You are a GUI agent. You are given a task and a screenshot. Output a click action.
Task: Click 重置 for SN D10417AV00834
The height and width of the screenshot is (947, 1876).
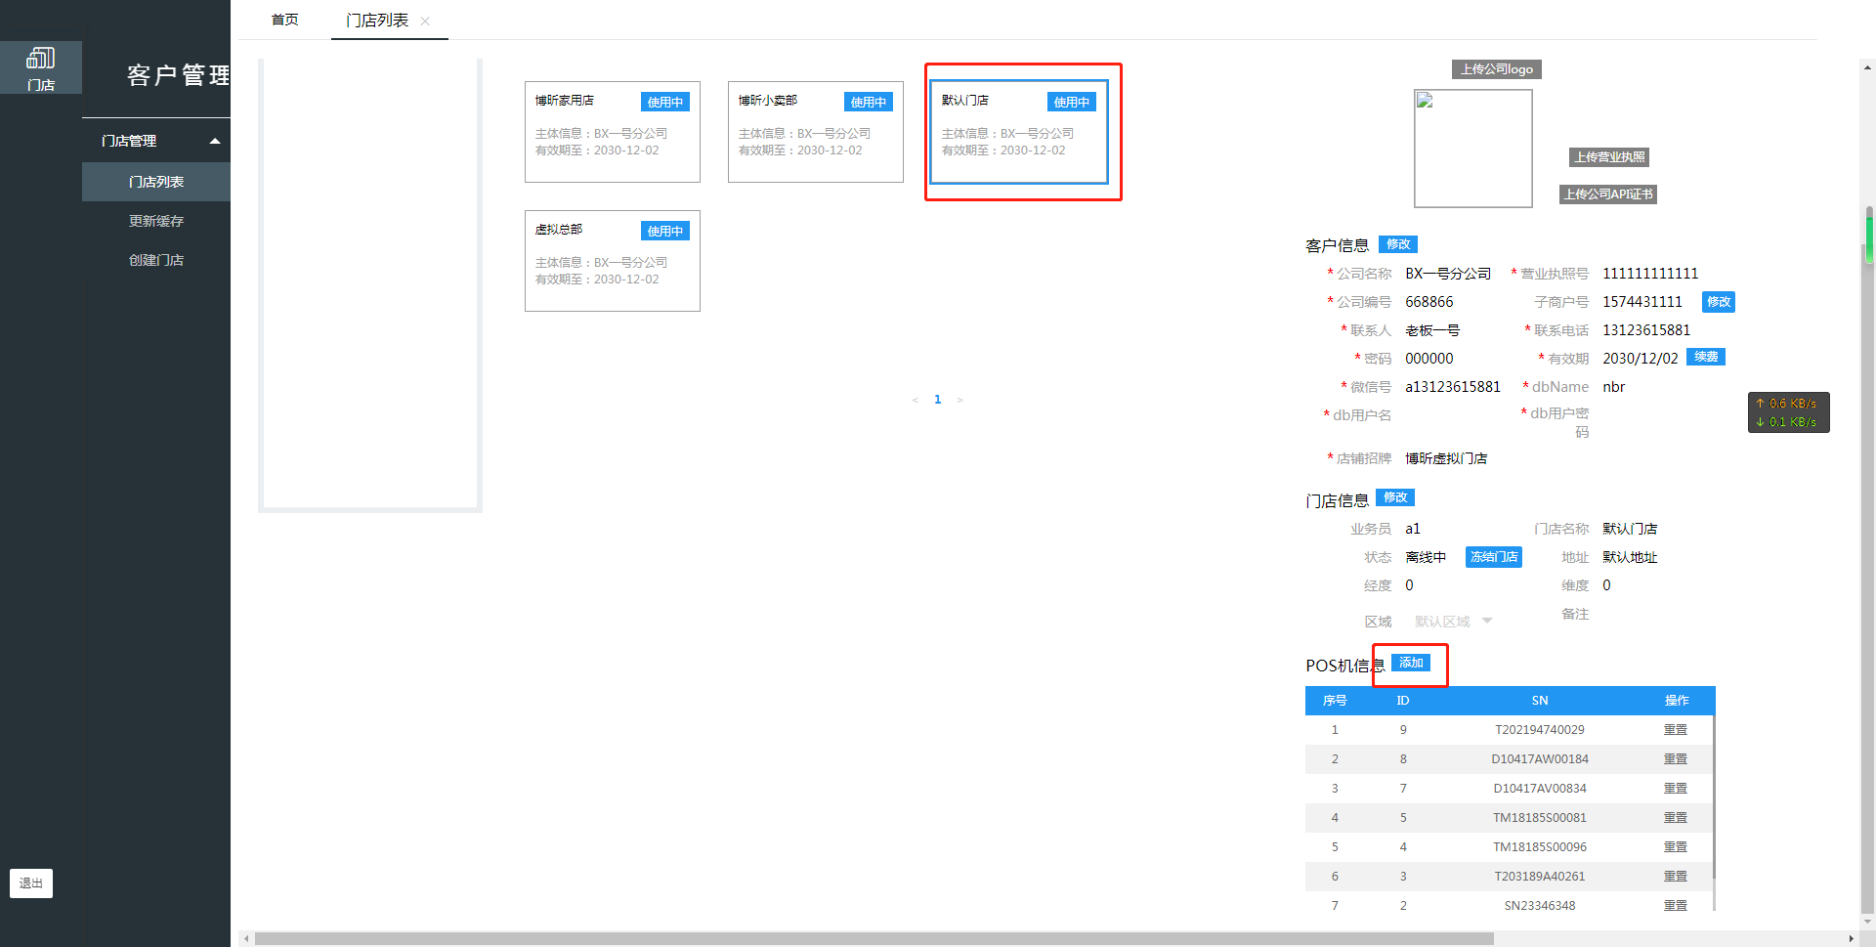click(x=1676, y=789)
